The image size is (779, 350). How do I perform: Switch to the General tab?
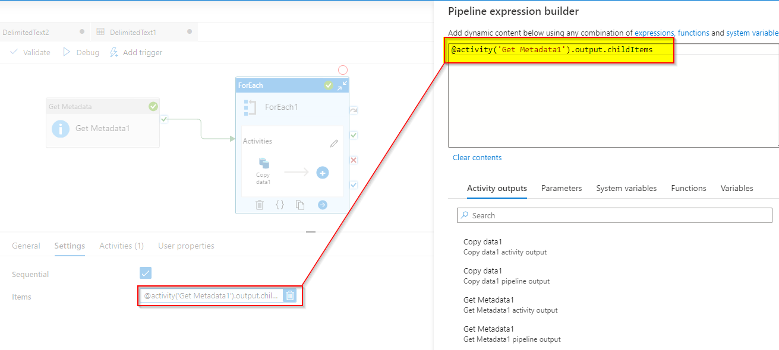pos(26,246)
